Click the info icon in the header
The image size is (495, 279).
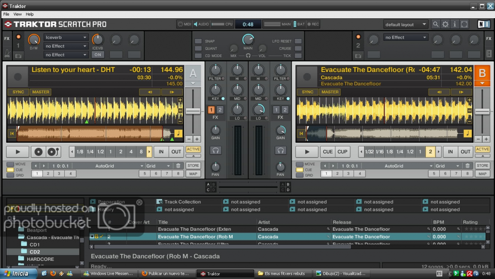coord(455,24)
